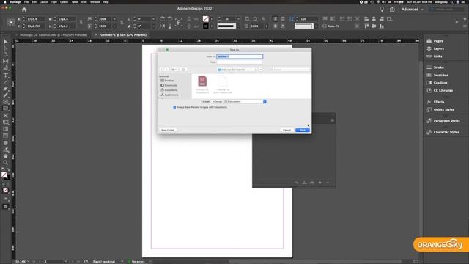Select the Scissors tool

[6, 116]
